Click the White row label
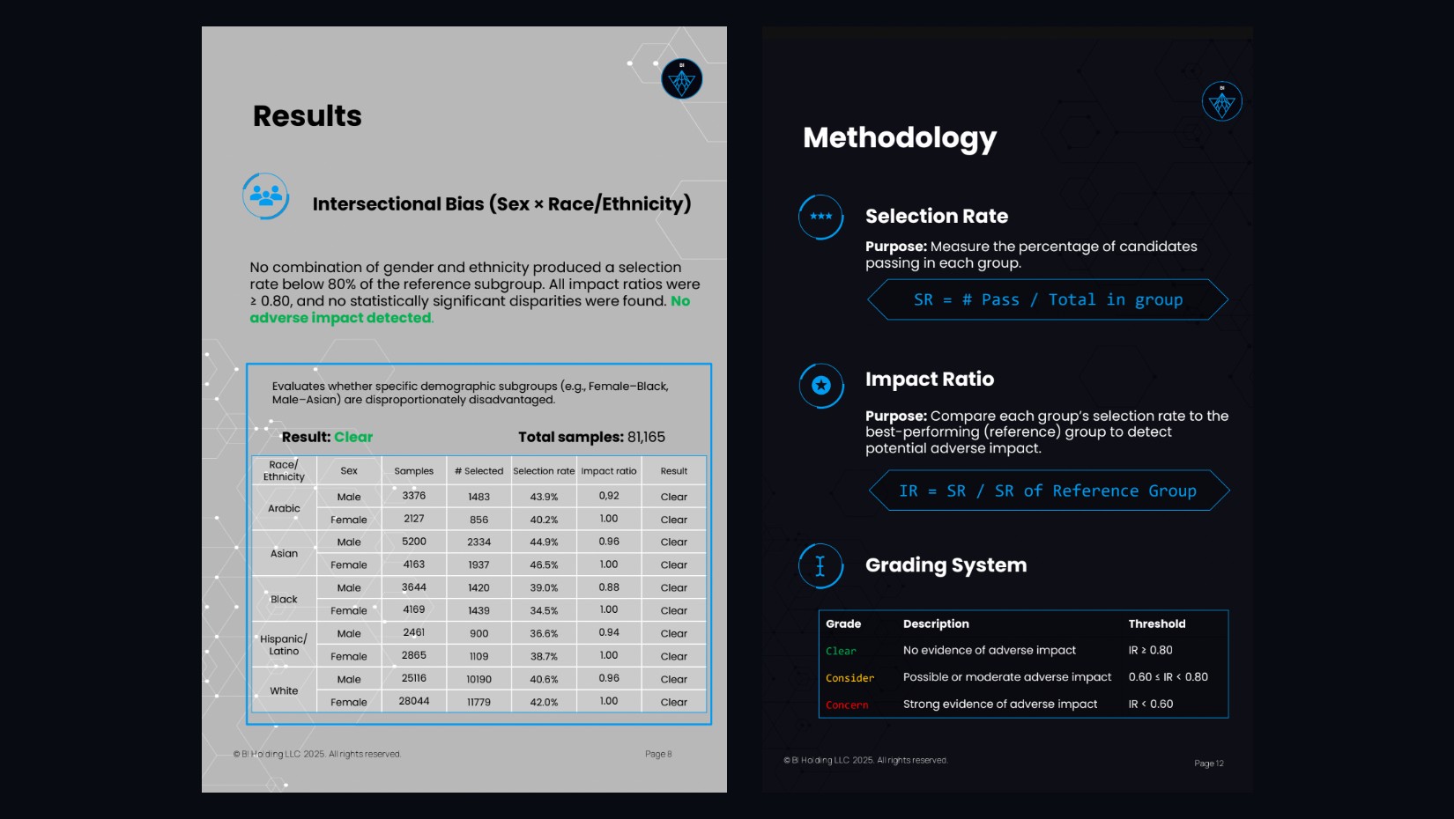Viewport: 1454px width, 819px height. pyautogui.click(x=284, y=690)
